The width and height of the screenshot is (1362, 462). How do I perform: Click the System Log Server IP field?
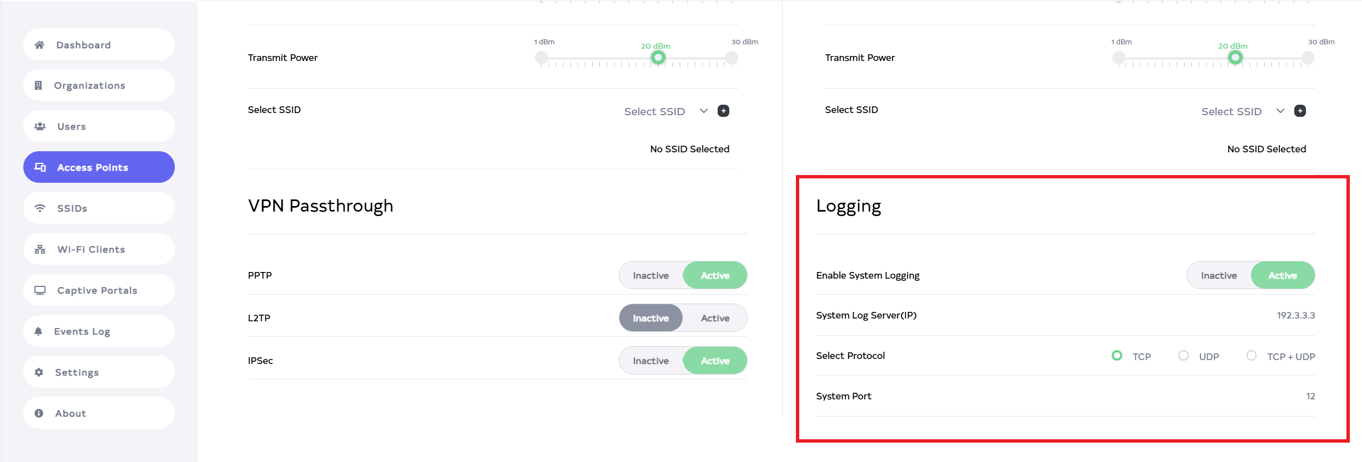tap(1295, 315)
